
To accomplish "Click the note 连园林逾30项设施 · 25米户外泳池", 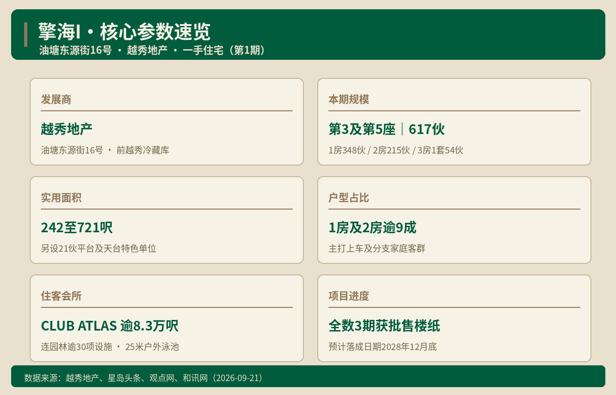I will pos(110,347).
